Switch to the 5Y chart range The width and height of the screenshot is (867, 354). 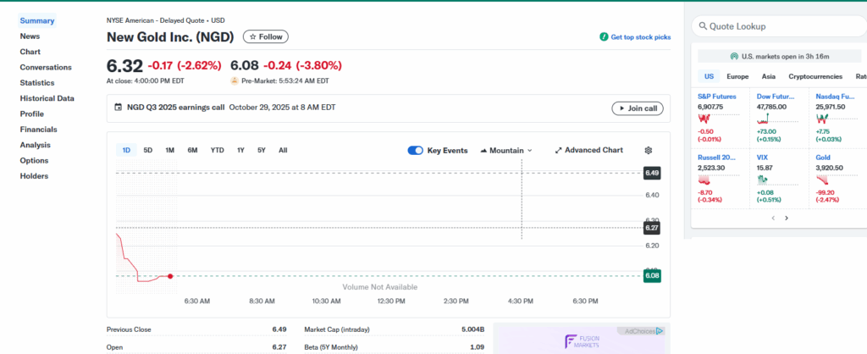click(262, 150)
